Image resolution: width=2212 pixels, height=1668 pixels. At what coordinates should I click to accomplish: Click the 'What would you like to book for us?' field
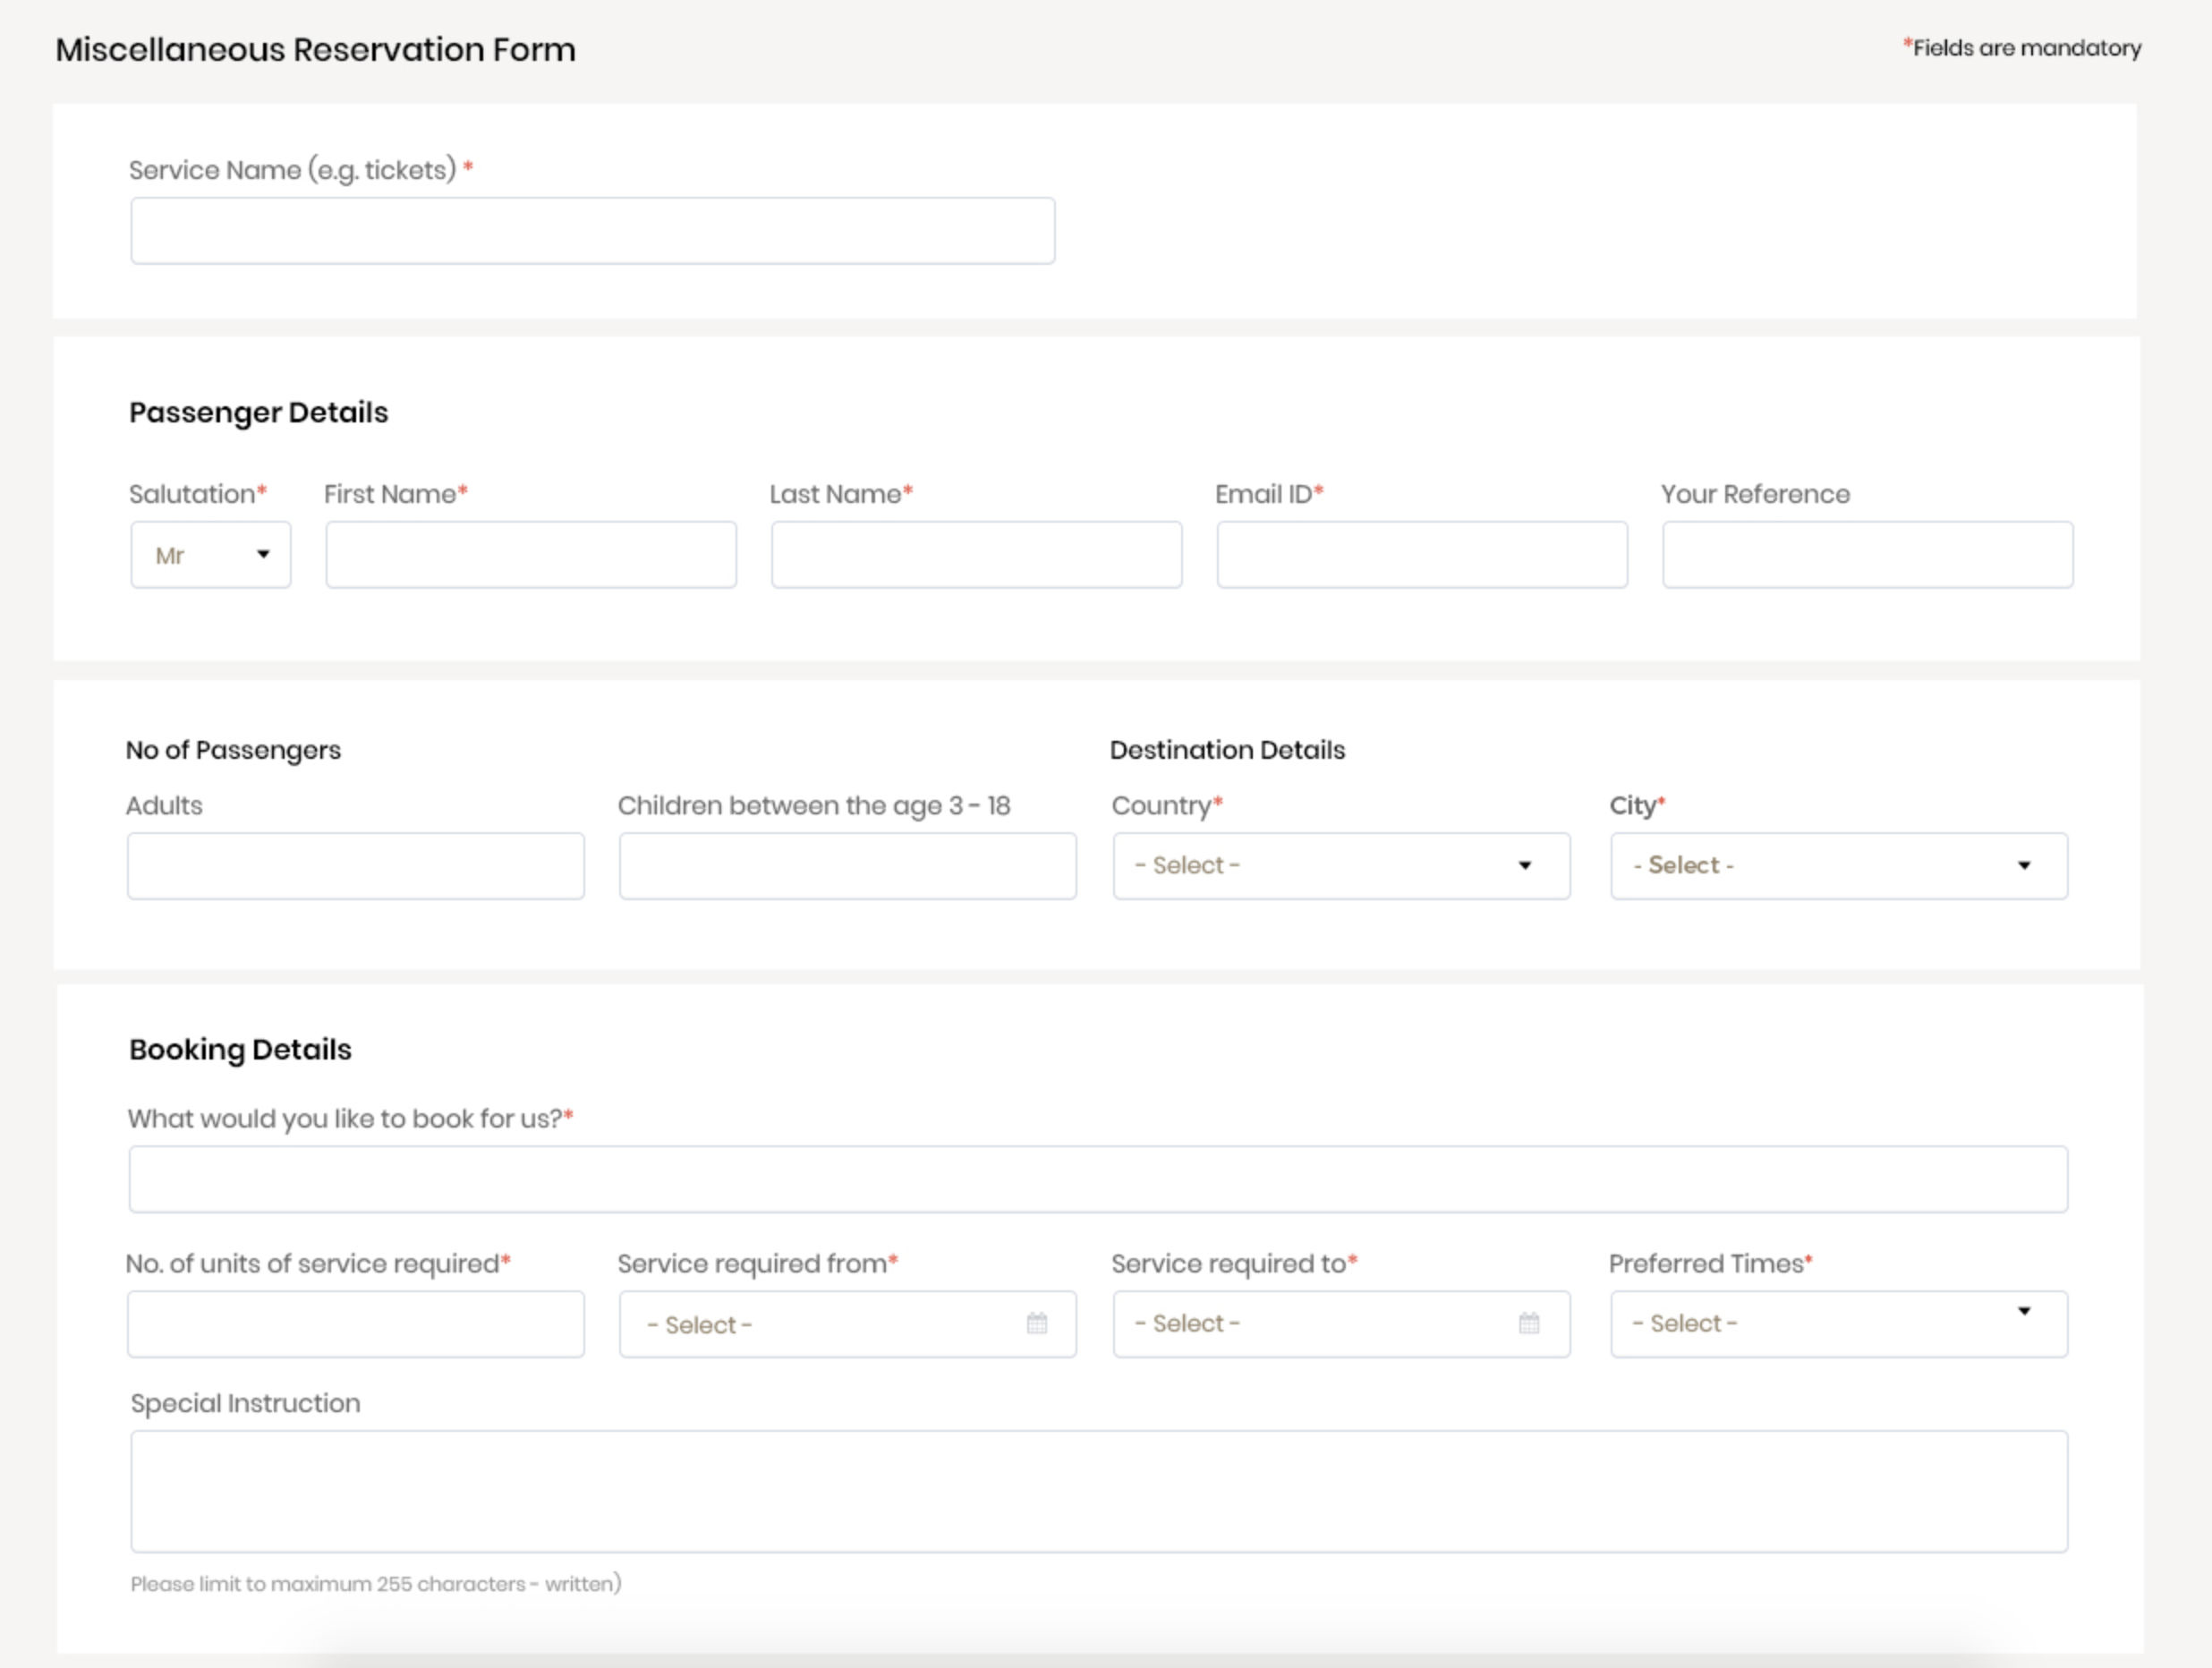1098,1178
